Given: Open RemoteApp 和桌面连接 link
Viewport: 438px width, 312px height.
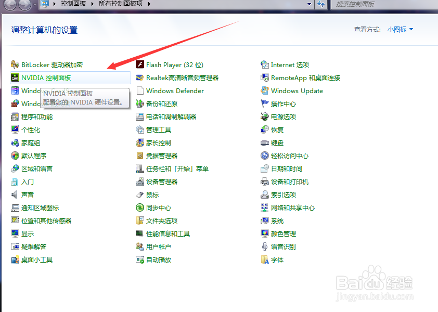Looking at the screenshot, I should pos(305,77).
